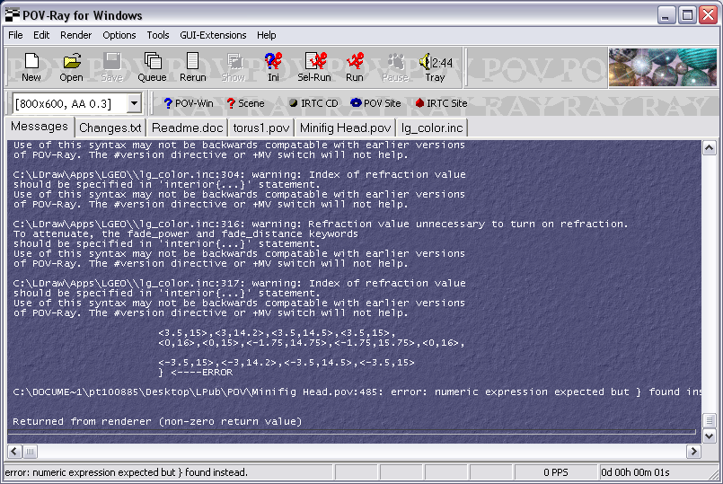Click the horizontal scrollbar right arrow
This screenshot has height=484, width=723.
[693, 452]
